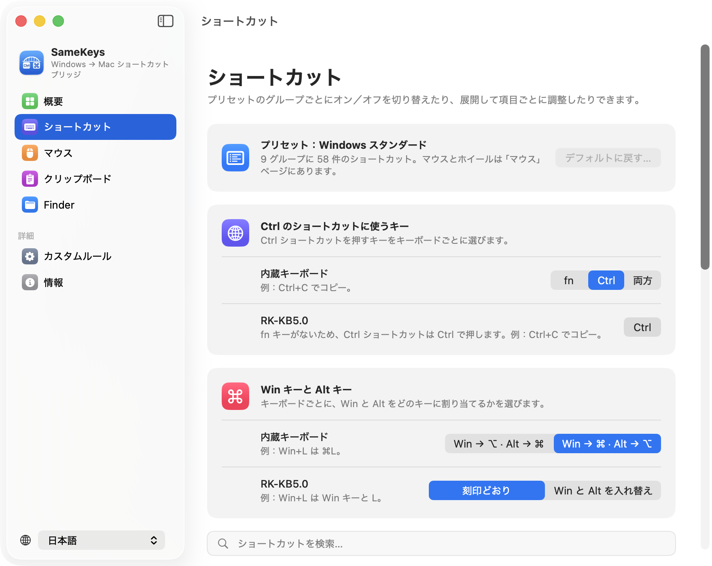Click the ショートカットを検索… search field
712x566 pixels.
tap(441, 543)
